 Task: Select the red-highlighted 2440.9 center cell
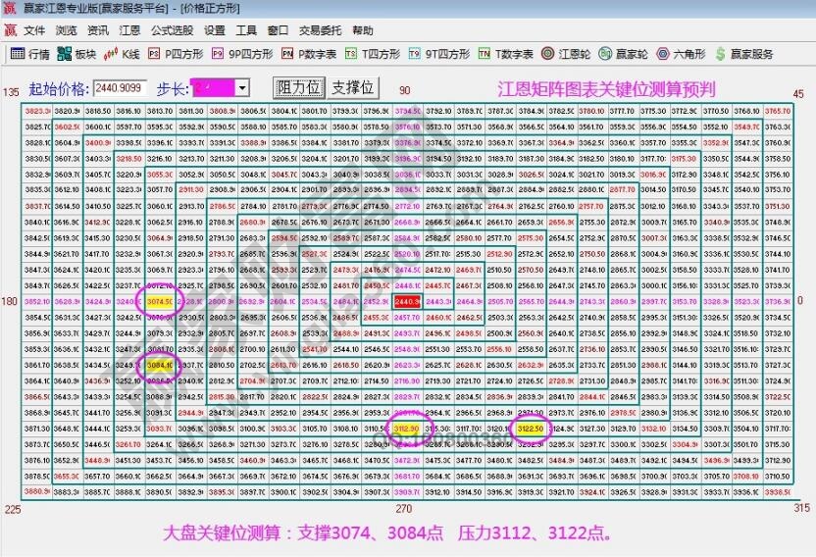[x=407, y=301]
